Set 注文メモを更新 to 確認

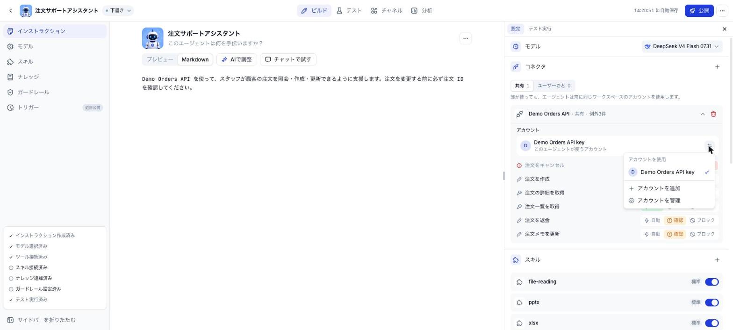(x=675, y=234)
